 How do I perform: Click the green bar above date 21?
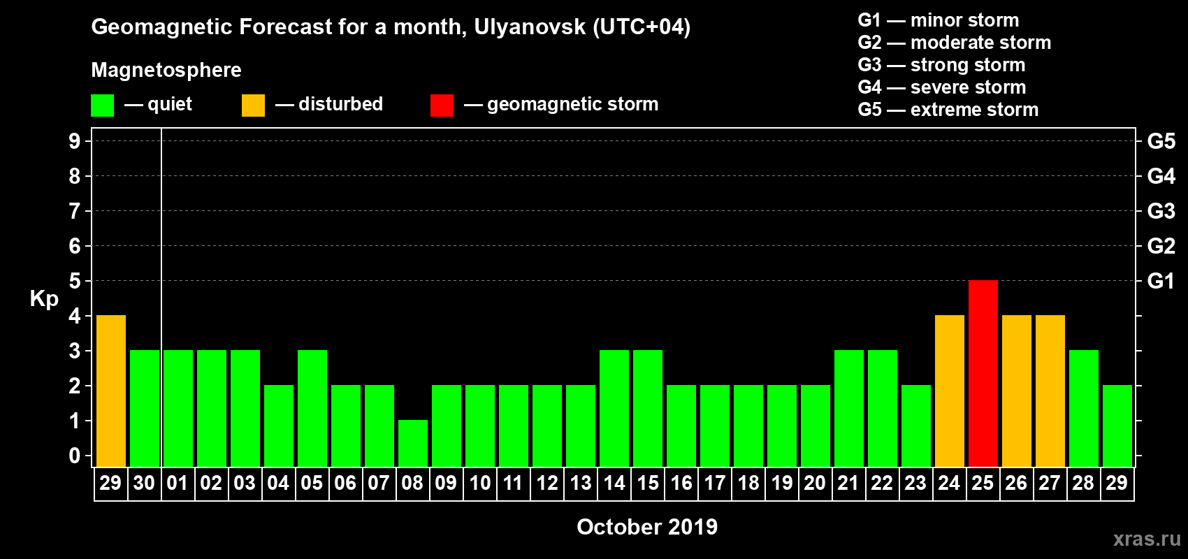849,408
